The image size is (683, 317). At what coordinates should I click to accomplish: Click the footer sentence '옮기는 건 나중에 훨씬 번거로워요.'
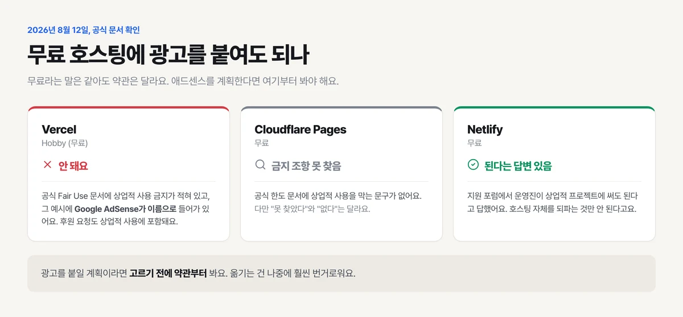(293, 273)
